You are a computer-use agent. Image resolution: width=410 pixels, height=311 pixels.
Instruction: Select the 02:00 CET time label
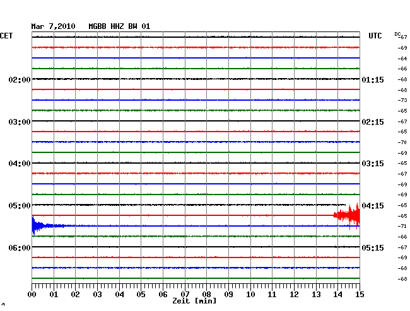[20, 79]
